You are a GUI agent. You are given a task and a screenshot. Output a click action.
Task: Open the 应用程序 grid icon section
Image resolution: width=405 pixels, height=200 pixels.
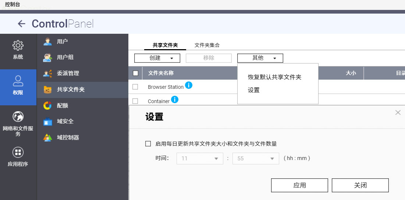tap(18, 152)
